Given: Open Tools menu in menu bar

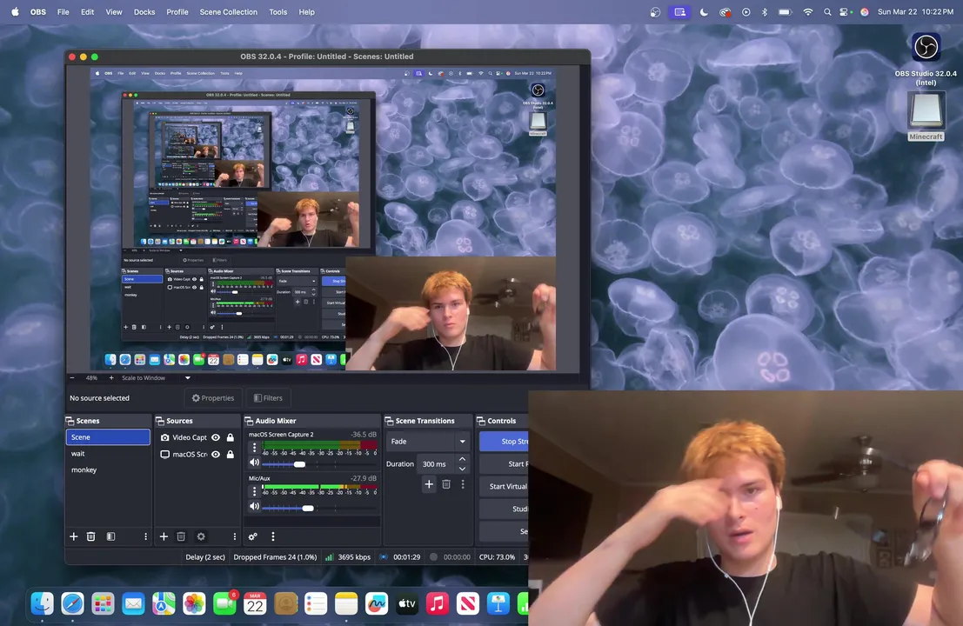Looking at the screenshot, I should point(278,11).
